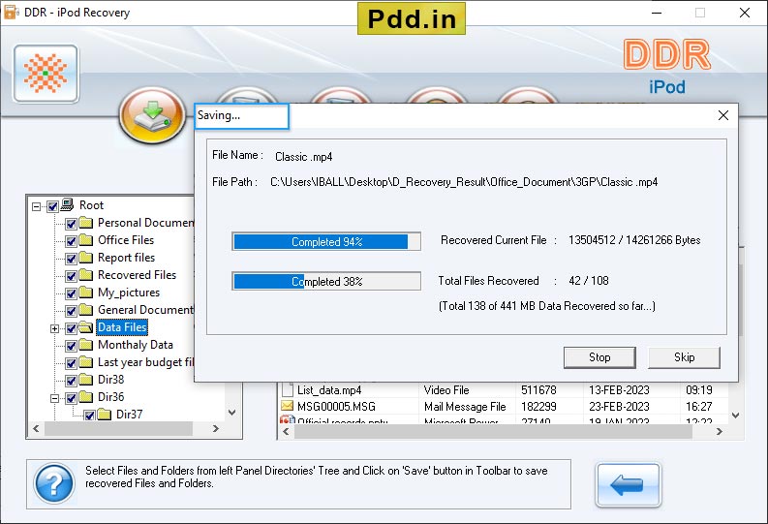Open the Help question mark icon
Screen dimensions: 768x524
click(54, 484)
